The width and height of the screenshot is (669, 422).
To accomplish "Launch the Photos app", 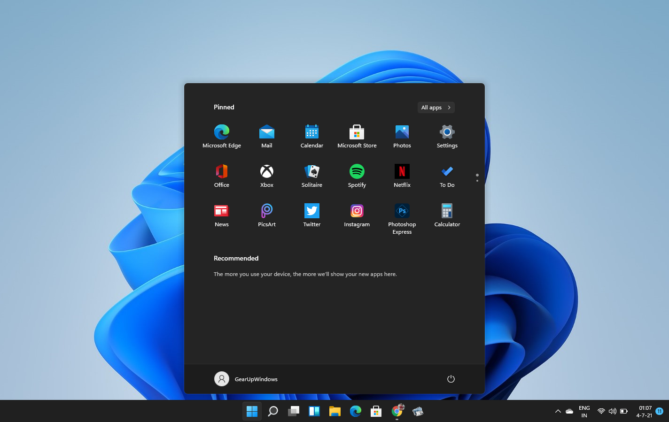I will [402, 137].
